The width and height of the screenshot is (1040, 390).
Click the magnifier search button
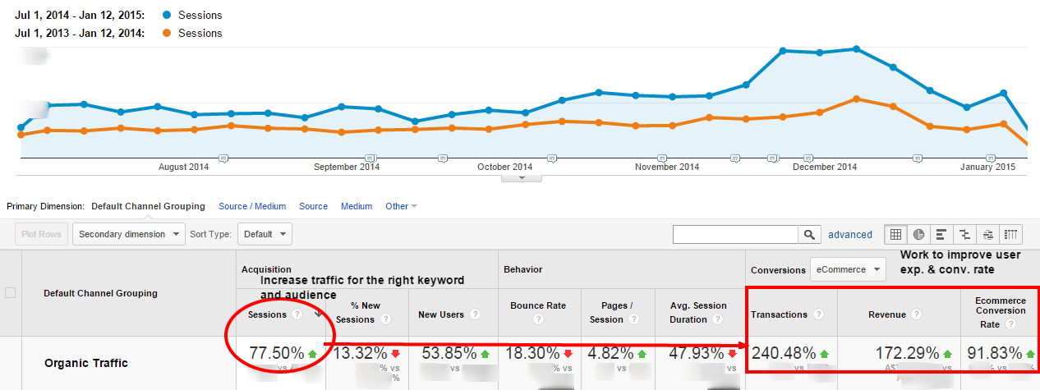coord(809,235)
